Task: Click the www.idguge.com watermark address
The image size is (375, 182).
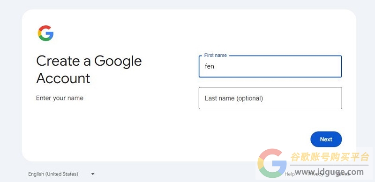Action: point(330,172)
